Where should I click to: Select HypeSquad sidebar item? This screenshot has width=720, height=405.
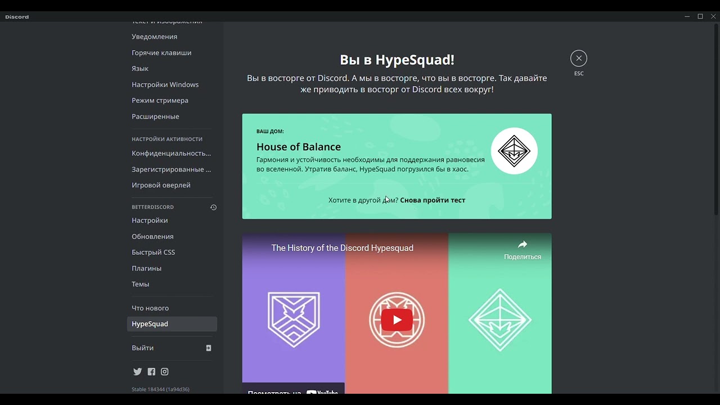(172, 324)
